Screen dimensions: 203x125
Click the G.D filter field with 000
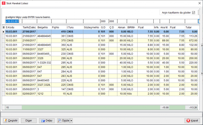(105, 21)
